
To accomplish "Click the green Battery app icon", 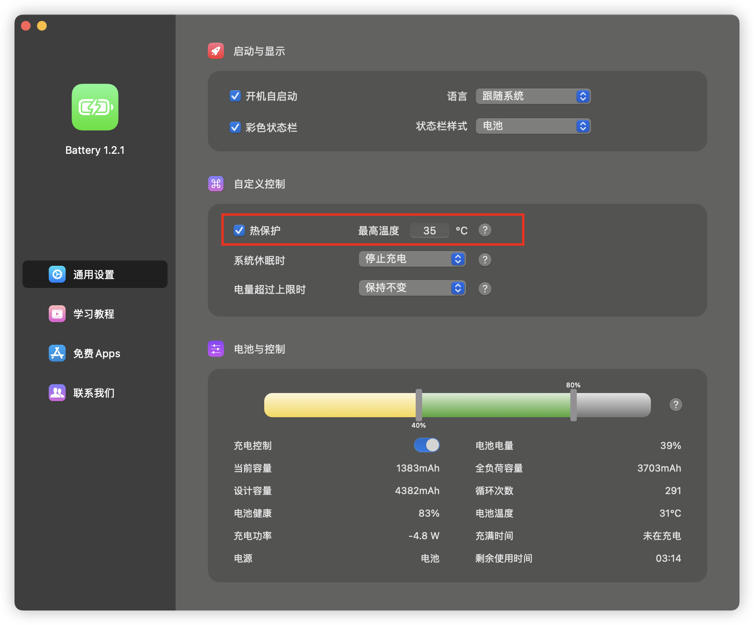I will (95, 107).
